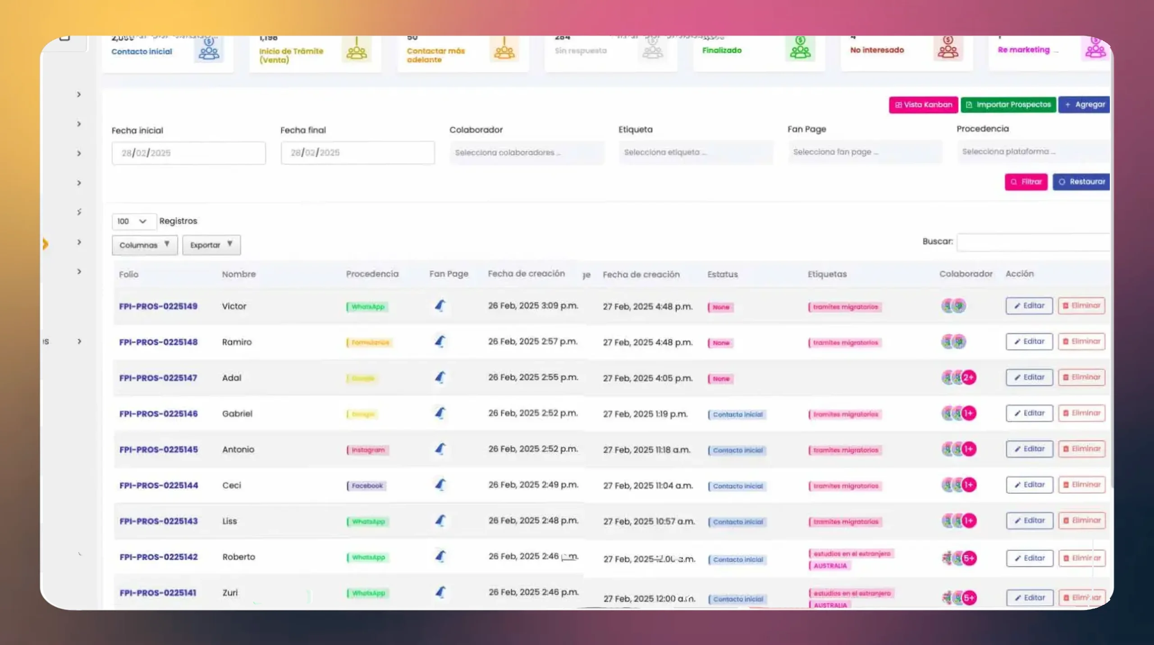
Task: Open the Exportar dropdown
Action: click(x=211, y=245)
